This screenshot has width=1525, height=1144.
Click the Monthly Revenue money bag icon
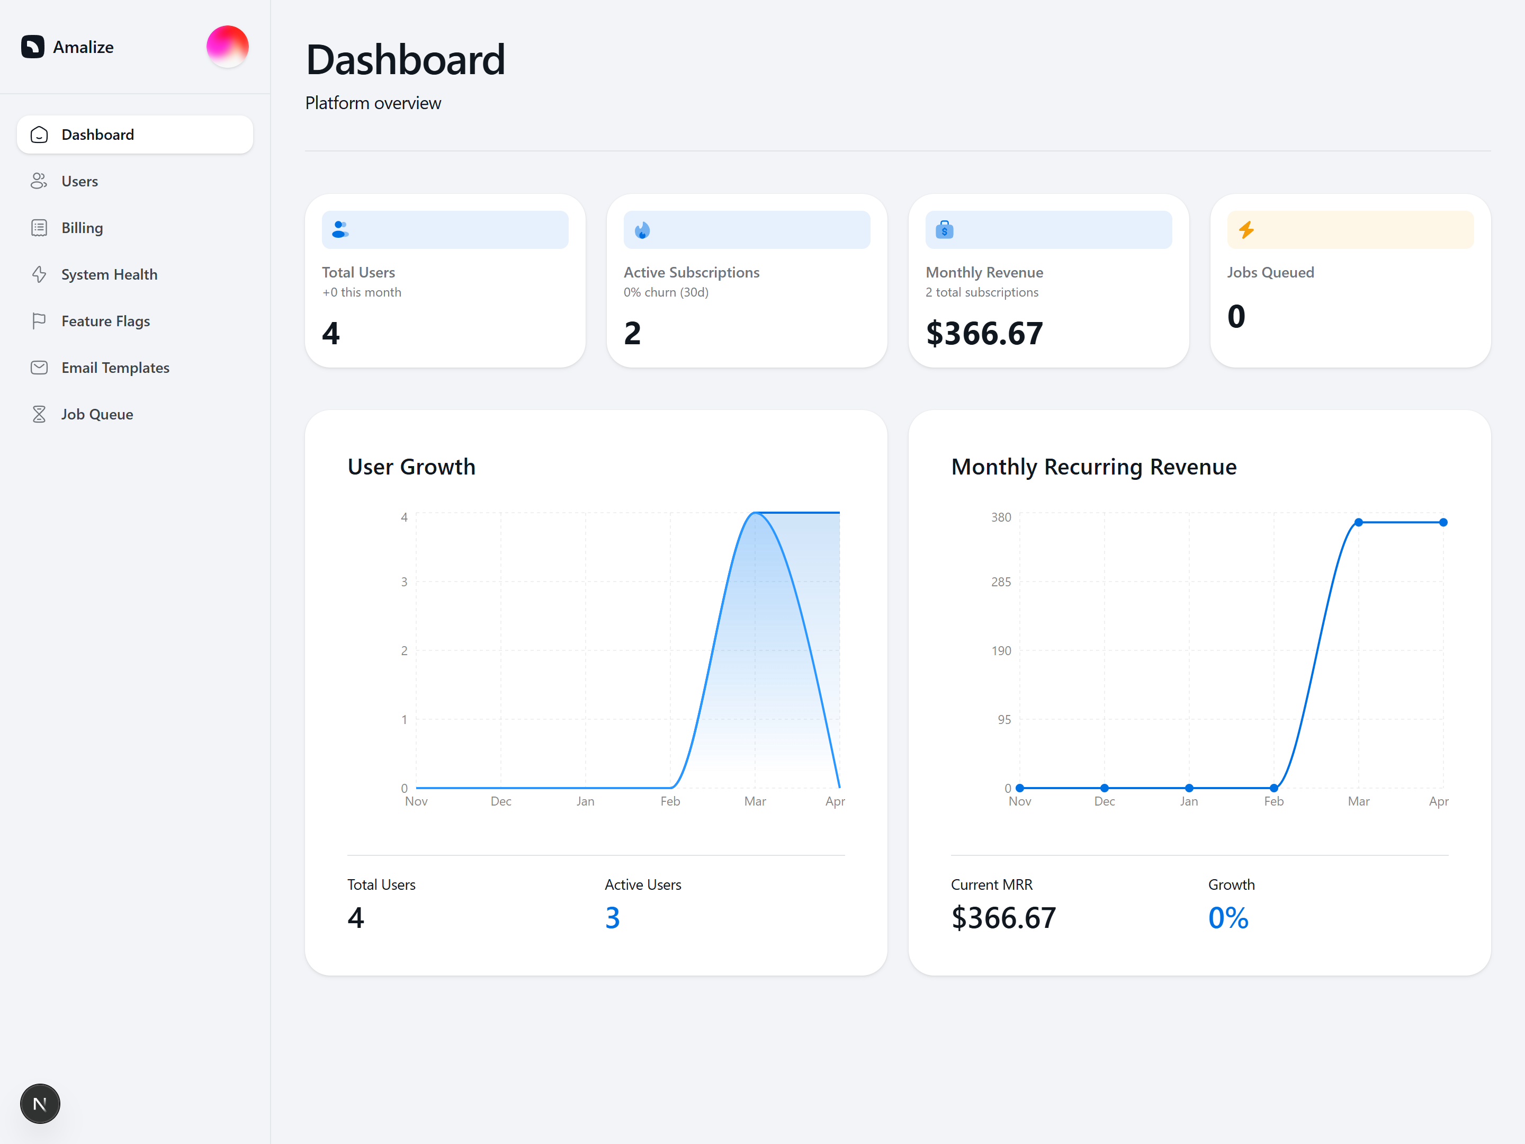944,230
